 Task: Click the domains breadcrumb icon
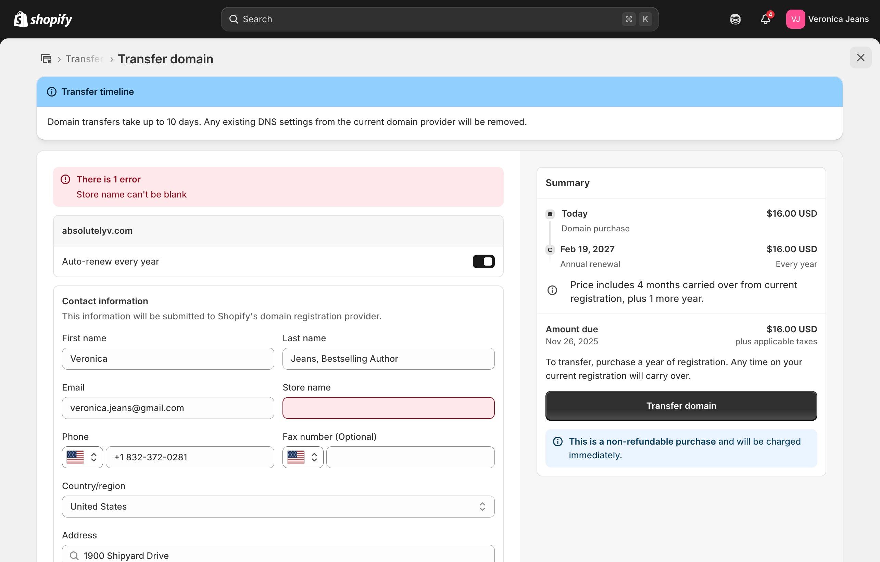coord(46,59)
